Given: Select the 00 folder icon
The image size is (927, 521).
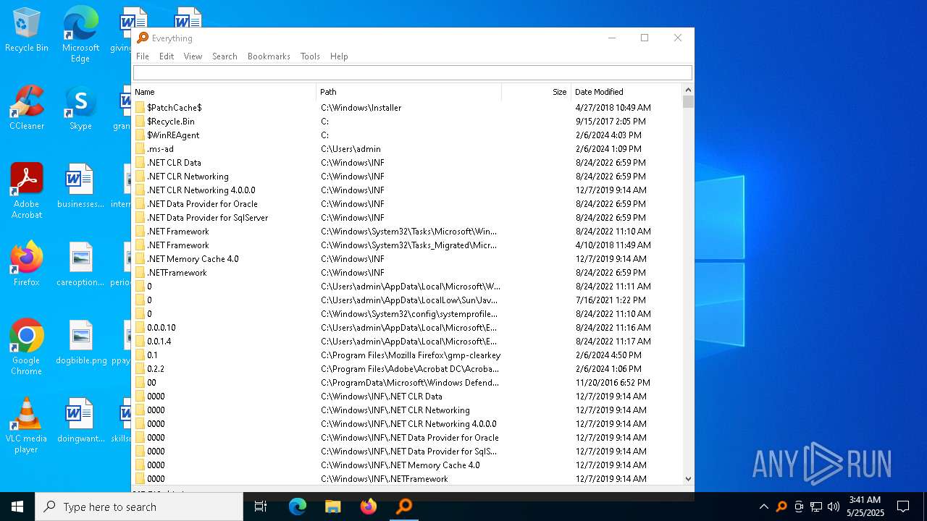Looking at the screenshot, I should (x=140, y=383).
